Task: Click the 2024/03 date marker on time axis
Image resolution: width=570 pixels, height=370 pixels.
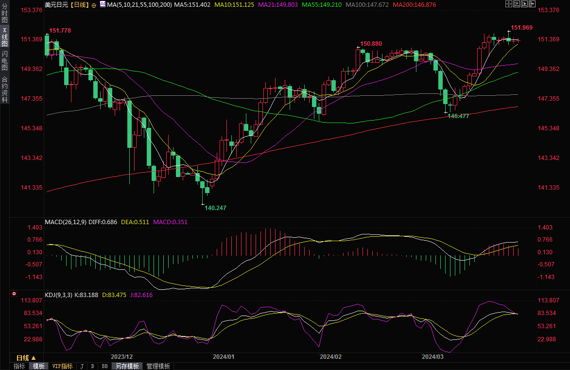Action: click(432, 357)
